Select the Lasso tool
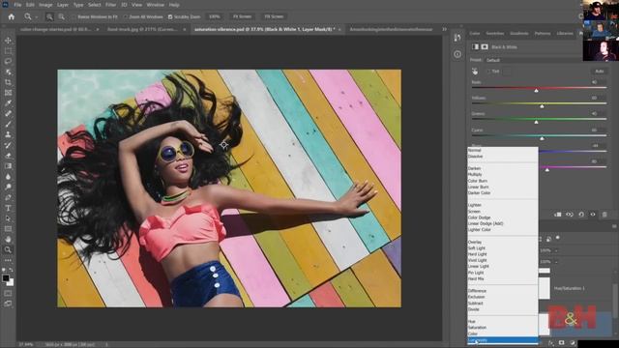Image resolution: width=619 pixels, height=348 pixels. [8, 62]
